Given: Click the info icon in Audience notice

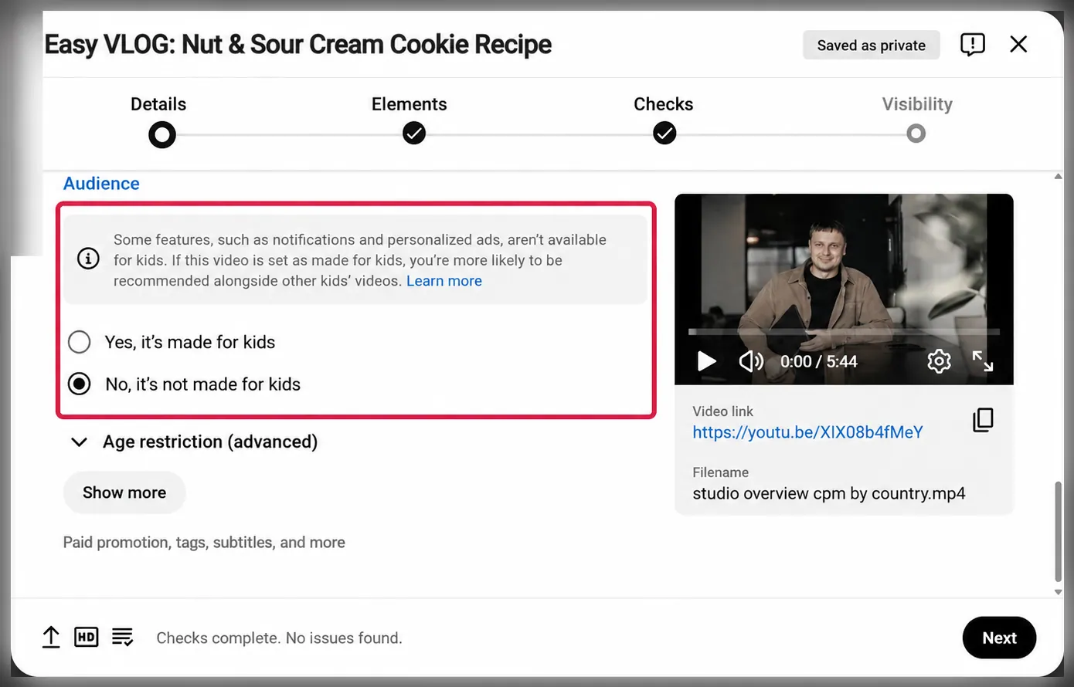Looking at the screenshot, I should 88,259.
